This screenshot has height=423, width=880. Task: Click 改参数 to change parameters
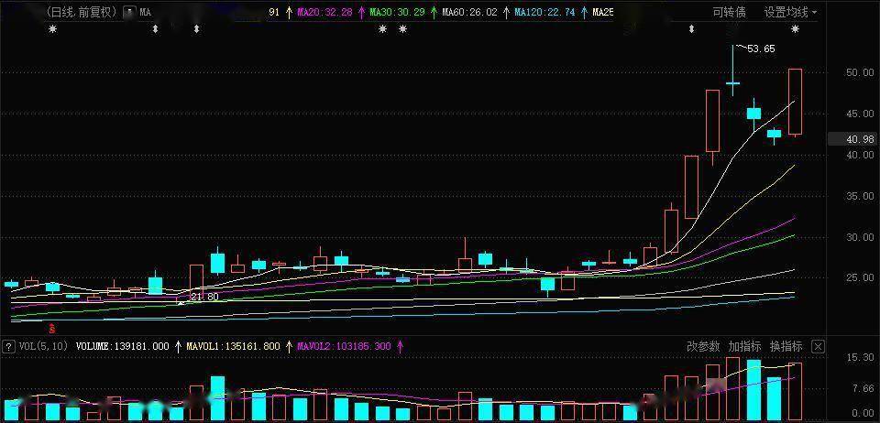tap(703, 347)
